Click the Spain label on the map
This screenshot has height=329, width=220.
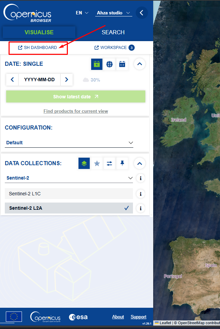click(211, 265)
